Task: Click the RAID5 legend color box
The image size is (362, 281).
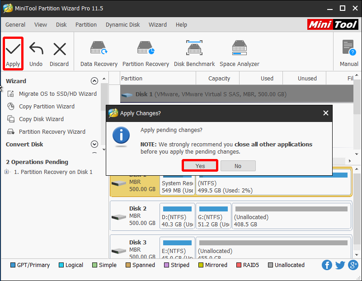Action: (x=239, y=265)
